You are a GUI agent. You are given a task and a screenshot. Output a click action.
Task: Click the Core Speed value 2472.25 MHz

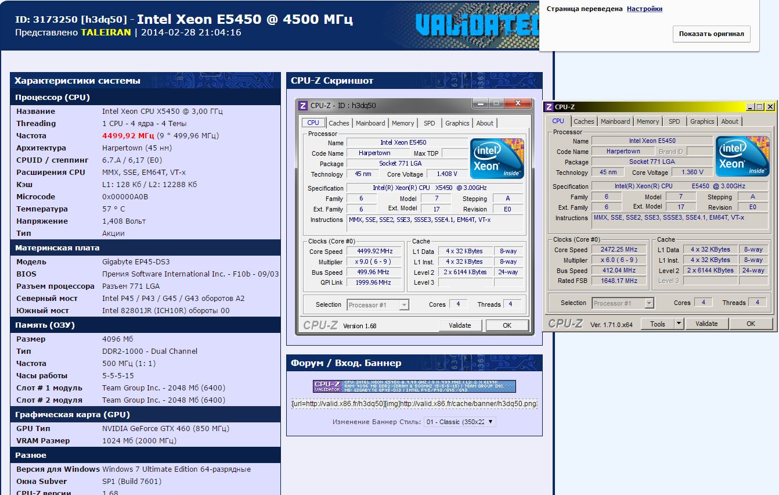coord(619,249)
